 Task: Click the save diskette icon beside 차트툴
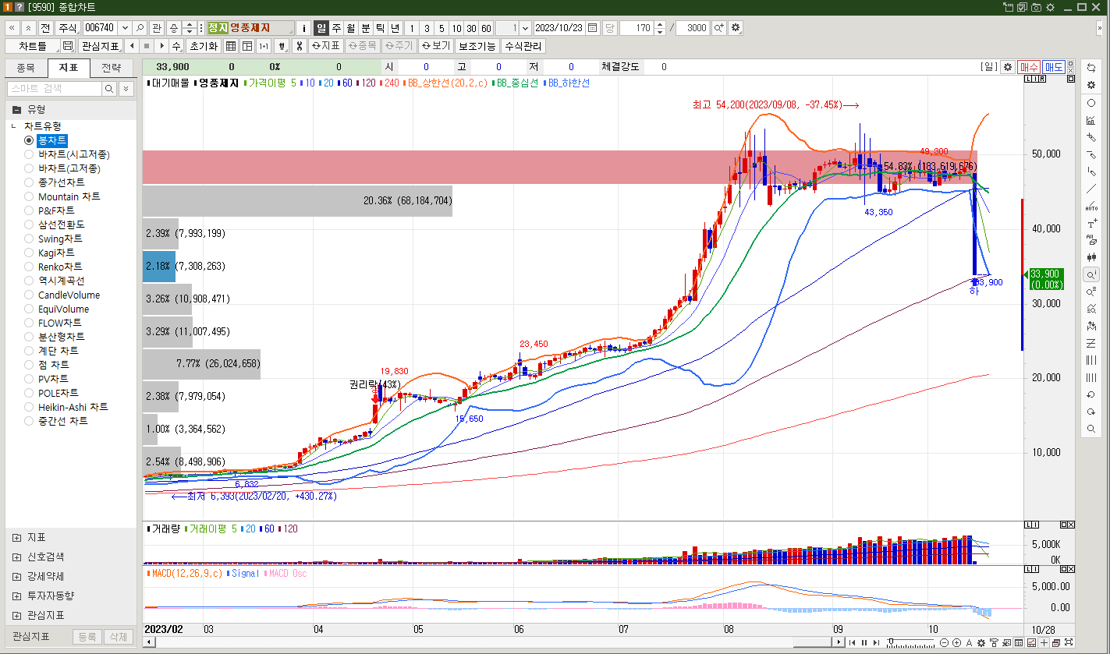pos(68,46)
